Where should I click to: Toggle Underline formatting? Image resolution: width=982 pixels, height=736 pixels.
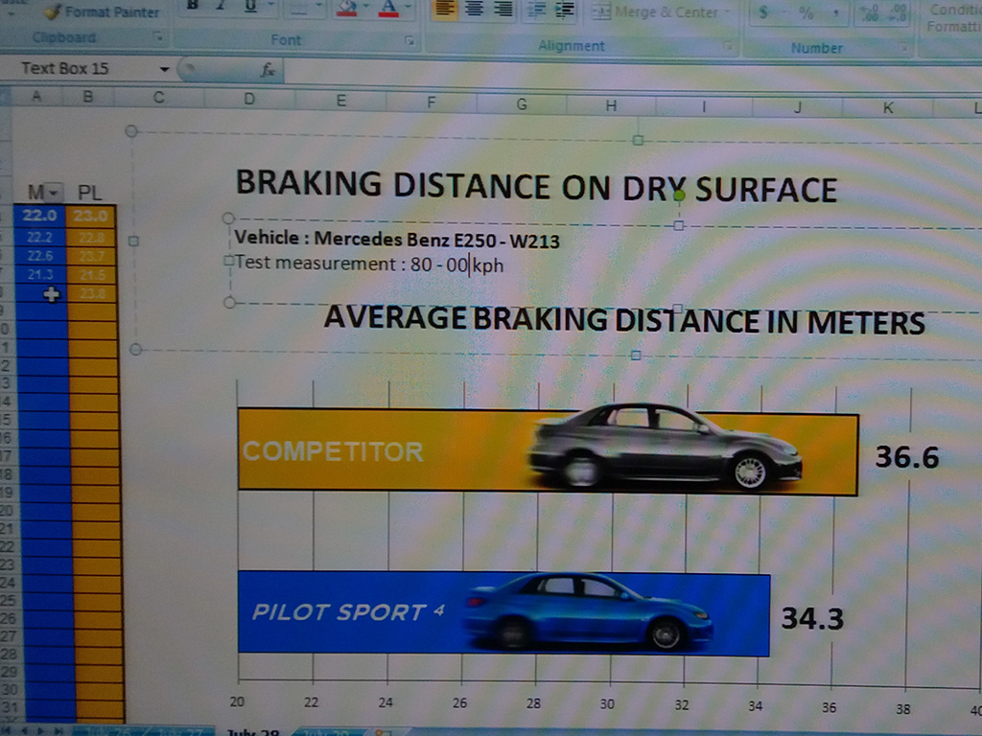250,6
